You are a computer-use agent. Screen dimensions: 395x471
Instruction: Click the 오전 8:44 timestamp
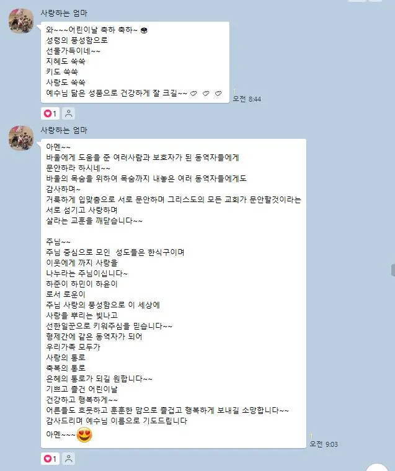click(x=247, y=99)
